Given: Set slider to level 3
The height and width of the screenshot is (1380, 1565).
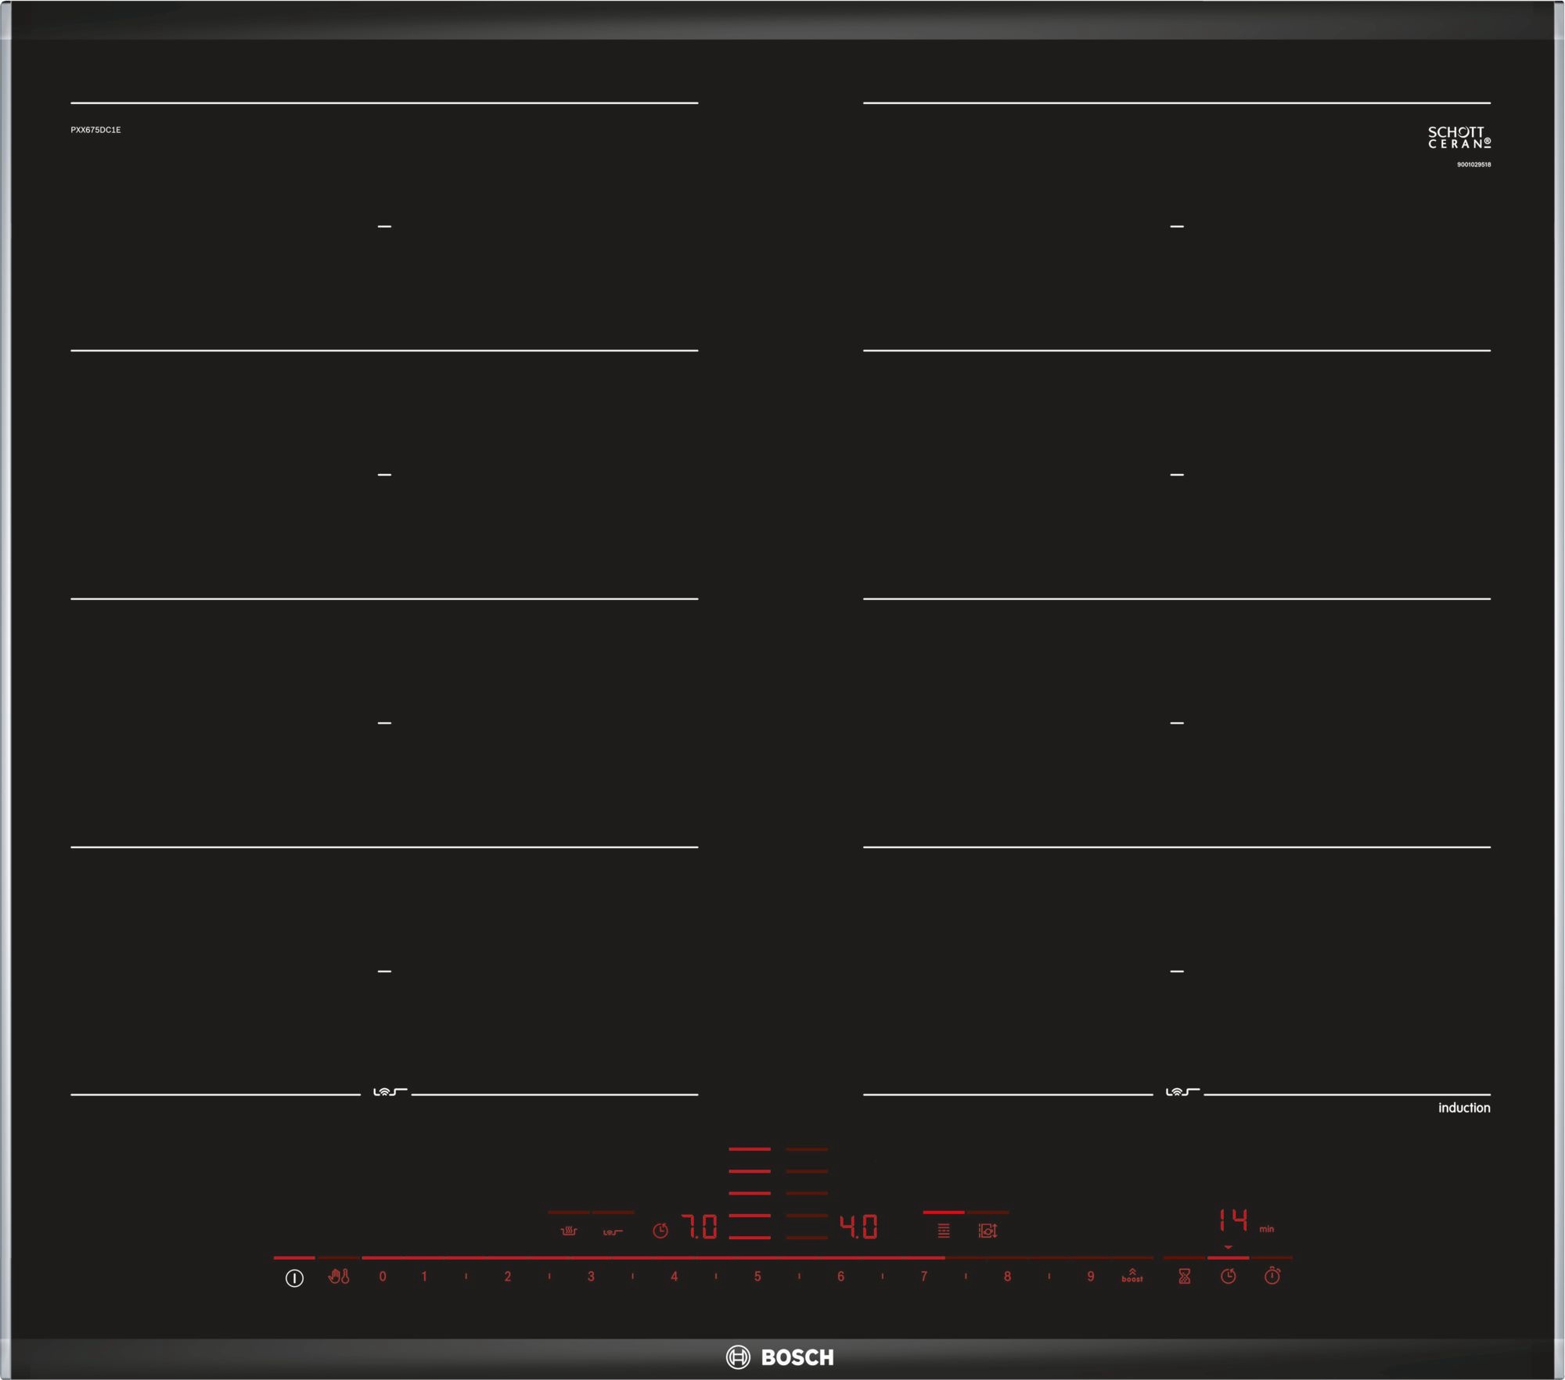Looking at the screenshot, I should pyautogui.click(x=591, y=1277).
